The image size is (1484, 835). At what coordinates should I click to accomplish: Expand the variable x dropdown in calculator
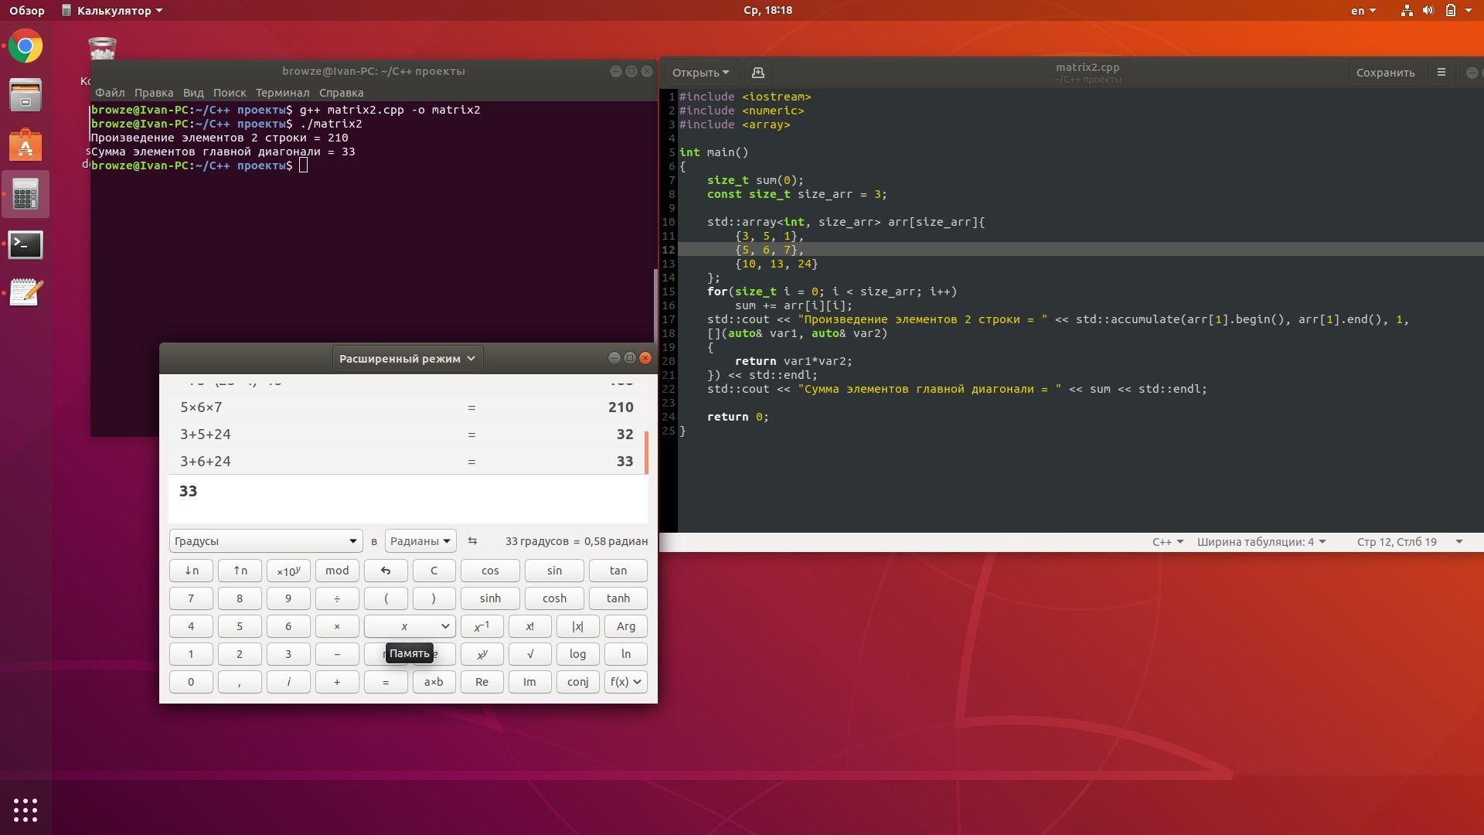pos(410,626)
